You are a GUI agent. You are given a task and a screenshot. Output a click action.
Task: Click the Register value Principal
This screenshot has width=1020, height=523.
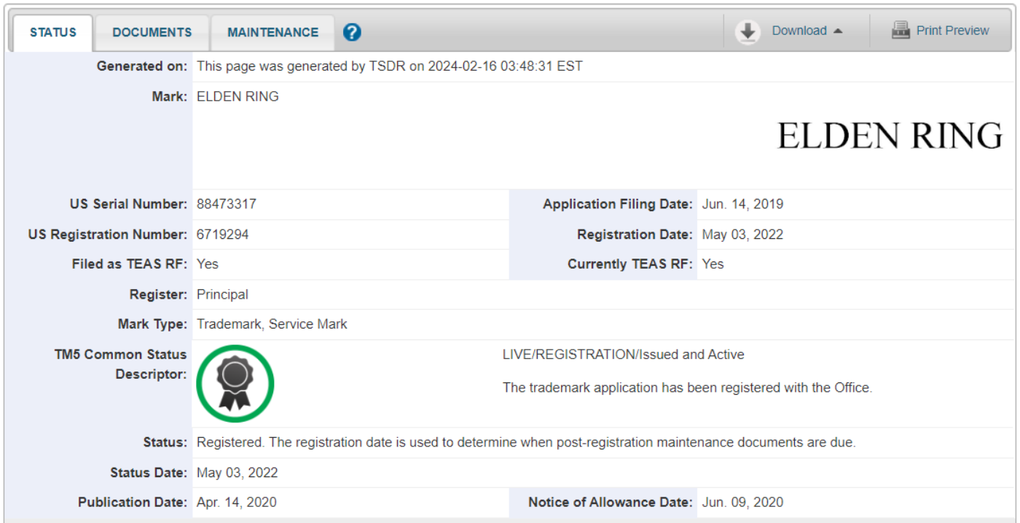click(x=222, y=294)
